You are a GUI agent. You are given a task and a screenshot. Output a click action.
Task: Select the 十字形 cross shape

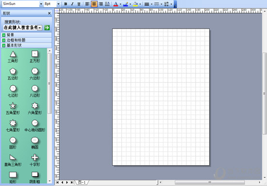click(x=35, y=160)
